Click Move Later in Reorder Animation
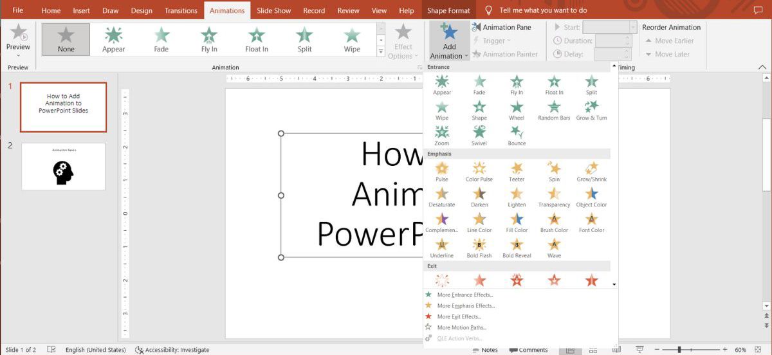The width and height of the screenshot is (772, 355). click(x=667, y=54)
